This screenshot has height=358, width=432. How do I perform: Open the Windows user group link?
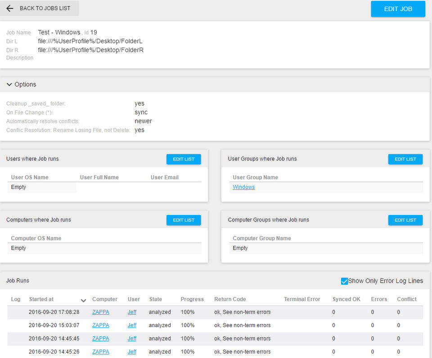coord(243,187)
